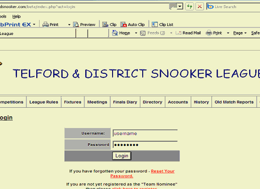
Task: Open the Tools menu
Action: pyautogui.click(x=3, y=17)
